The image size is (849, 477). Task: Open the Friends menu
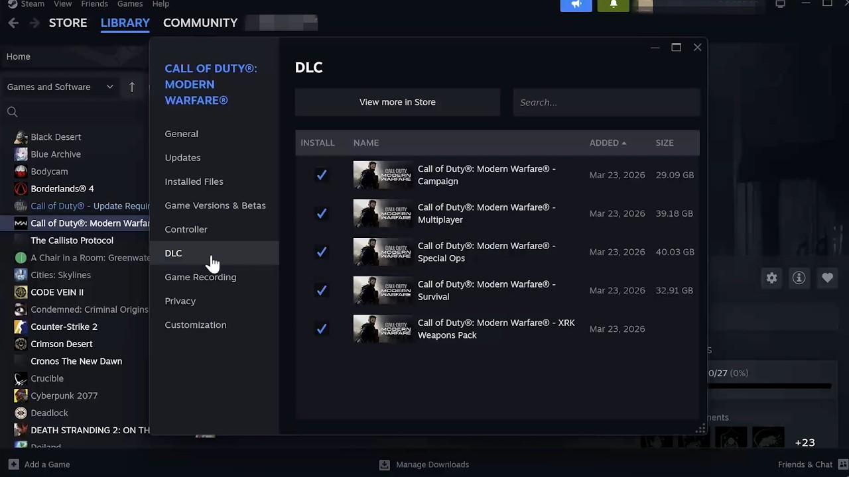point(94,4)
